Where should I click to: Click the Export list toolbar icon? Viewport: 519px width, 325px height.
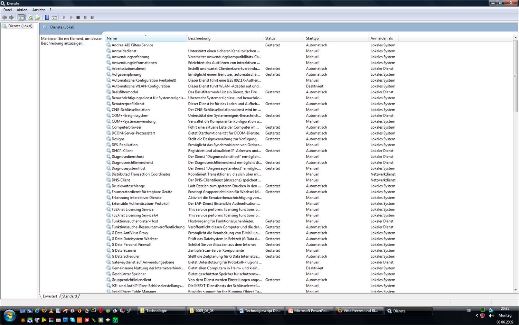click(38, 17)
